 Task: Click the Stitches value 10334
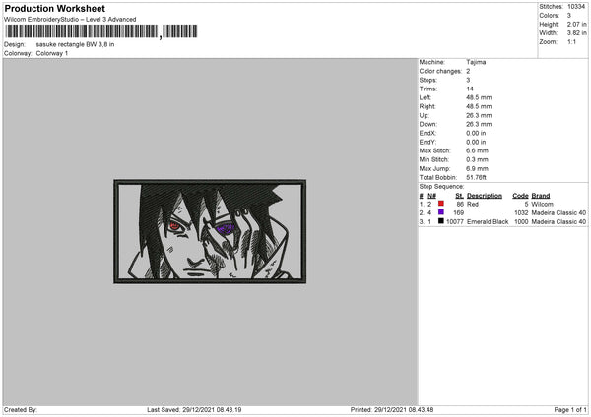[576, 7]
